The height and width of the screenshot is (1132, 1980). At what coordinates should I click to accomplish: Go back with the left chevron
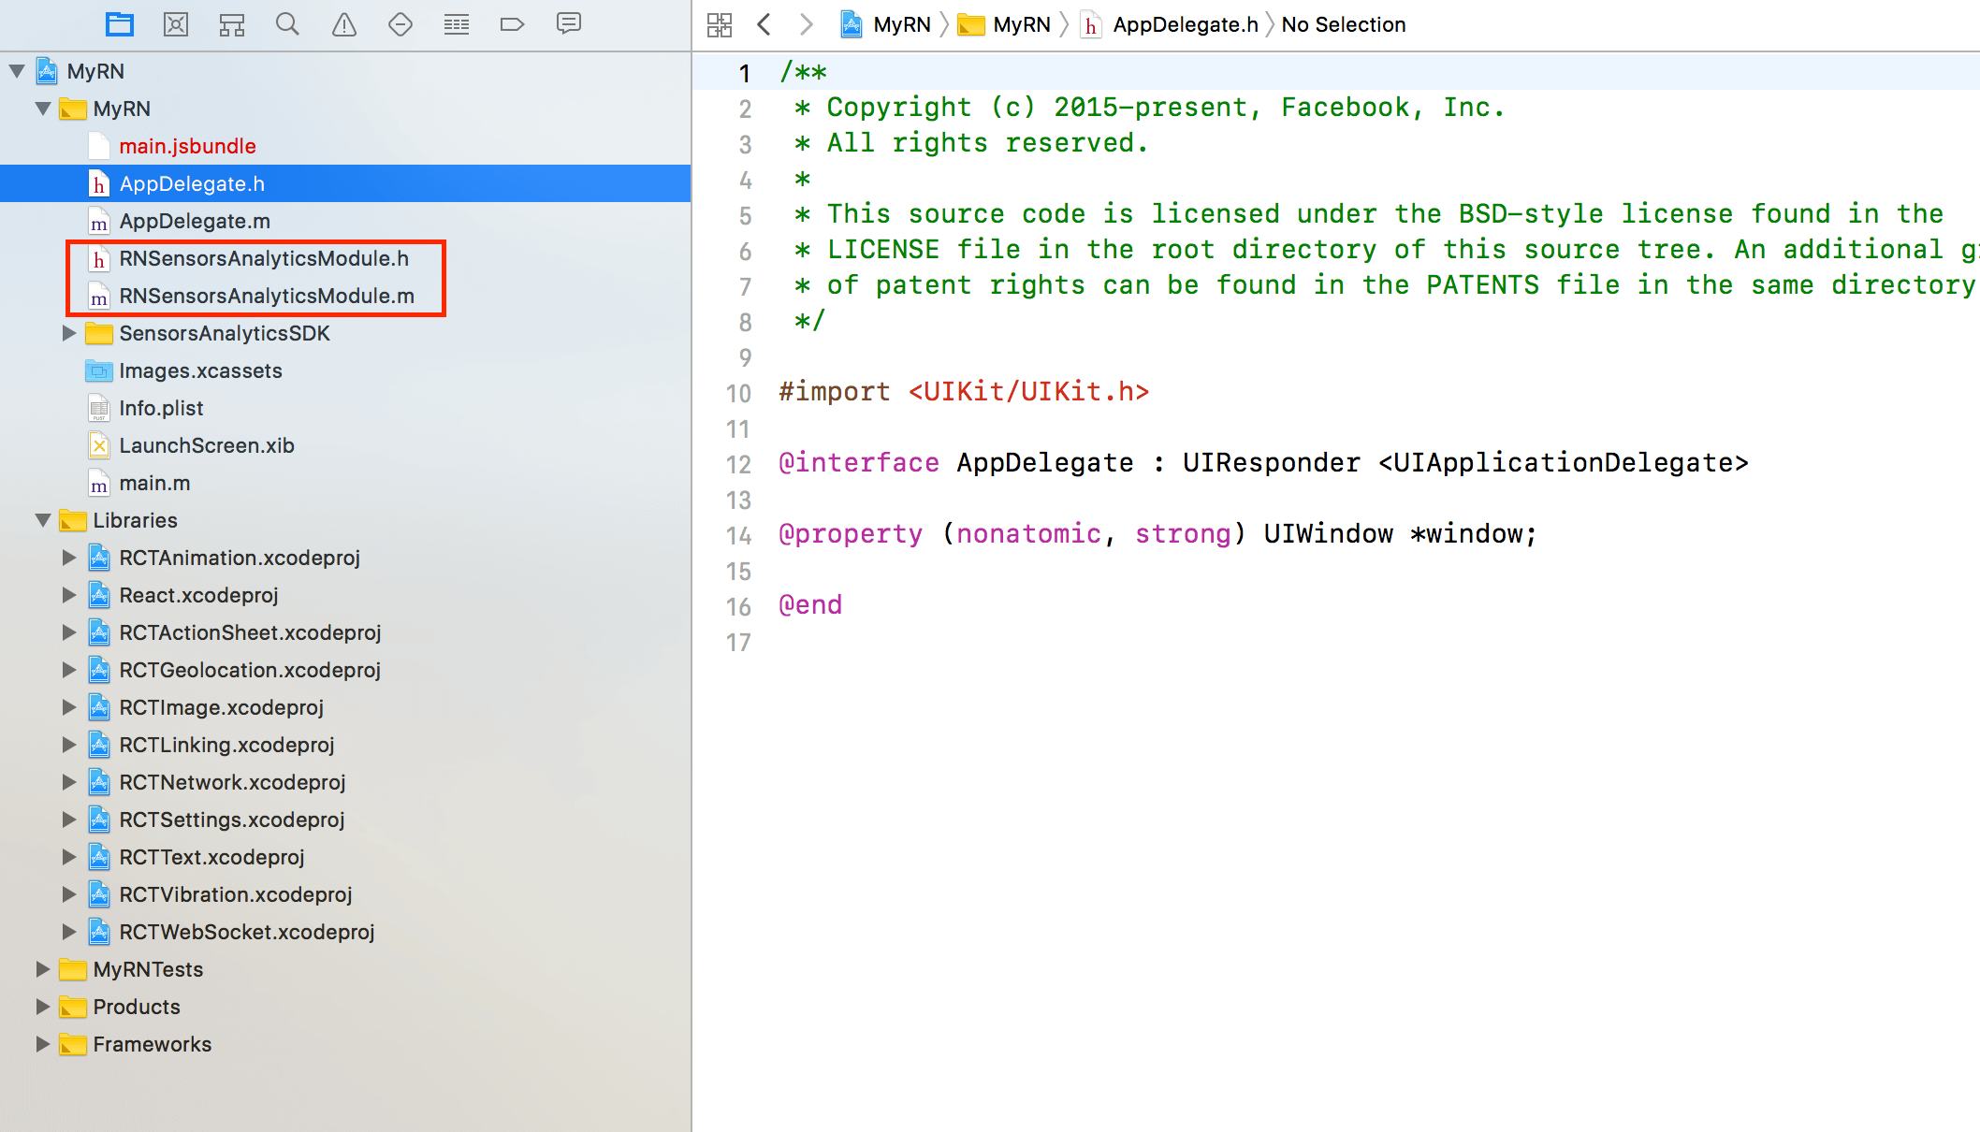[764, 24]
